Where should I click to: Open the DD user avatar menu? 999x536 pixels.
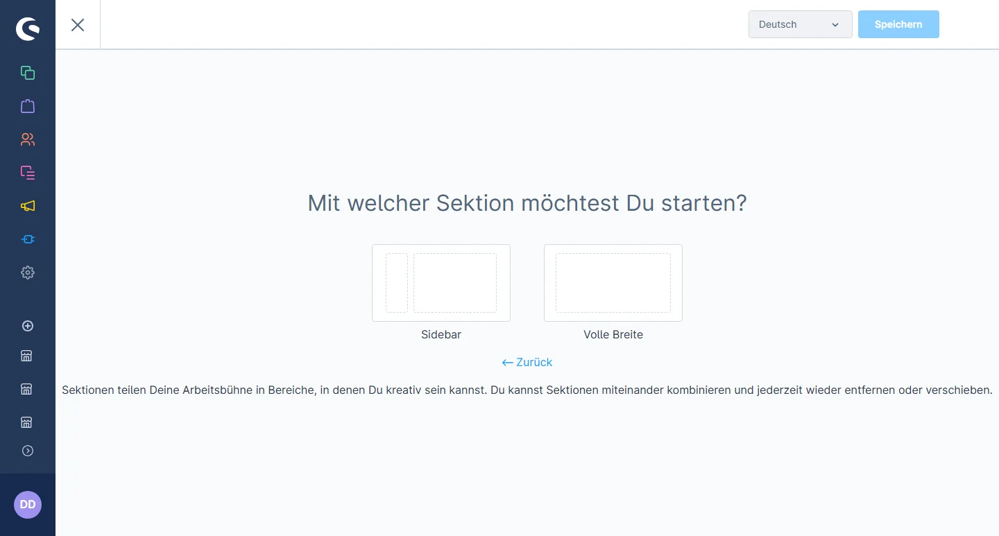pyautogui.click(x=28, y=505)
